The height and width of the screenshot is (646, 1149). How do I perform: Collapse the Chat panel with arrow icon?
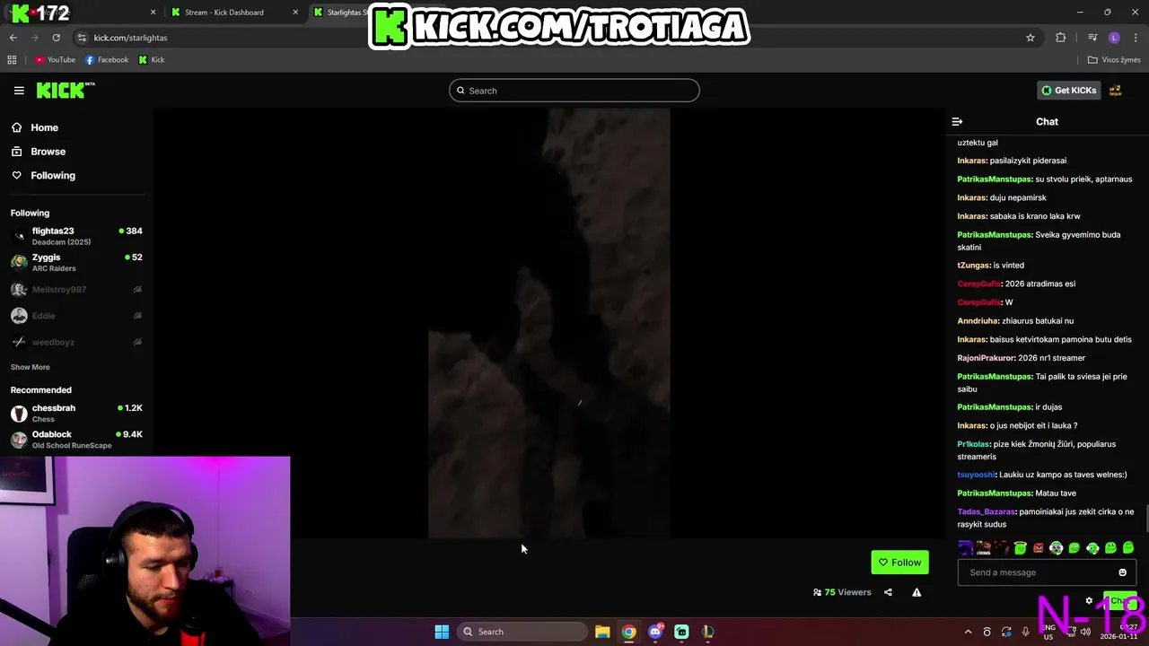coord(957,121)
